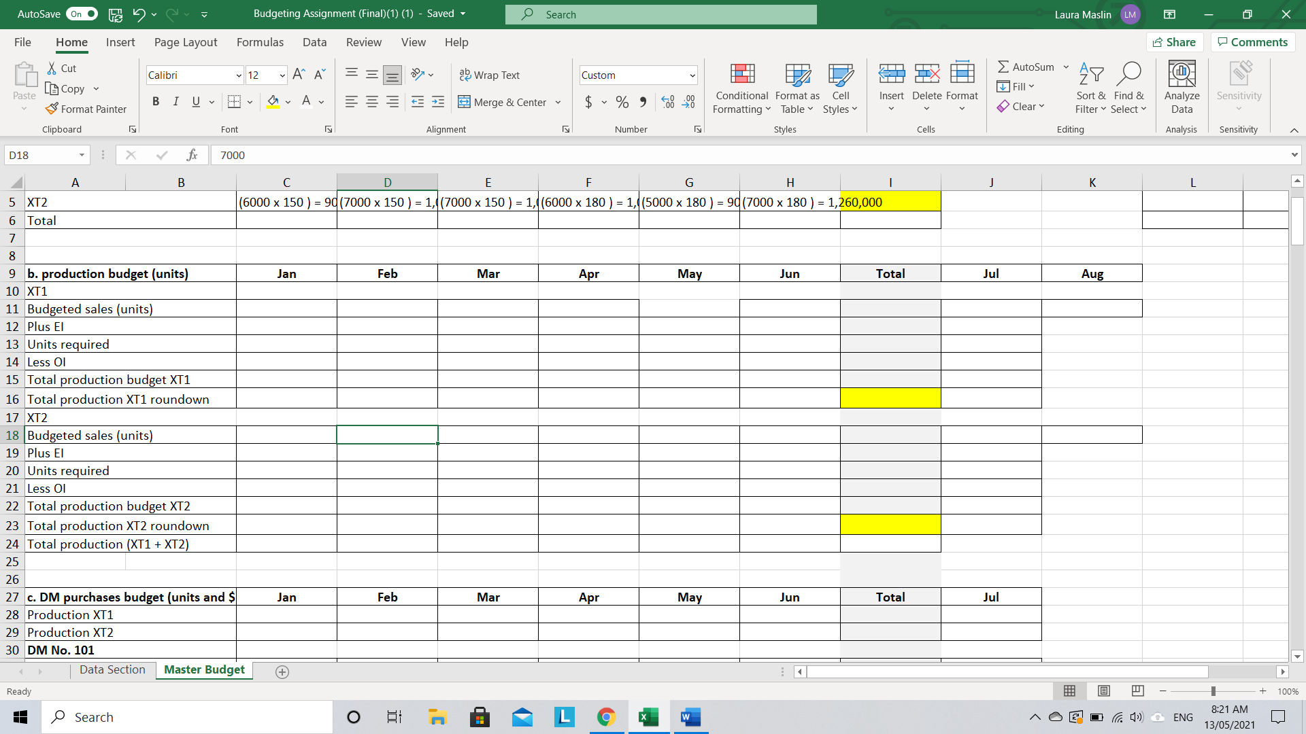Click the Comments button

(1252, 42)
